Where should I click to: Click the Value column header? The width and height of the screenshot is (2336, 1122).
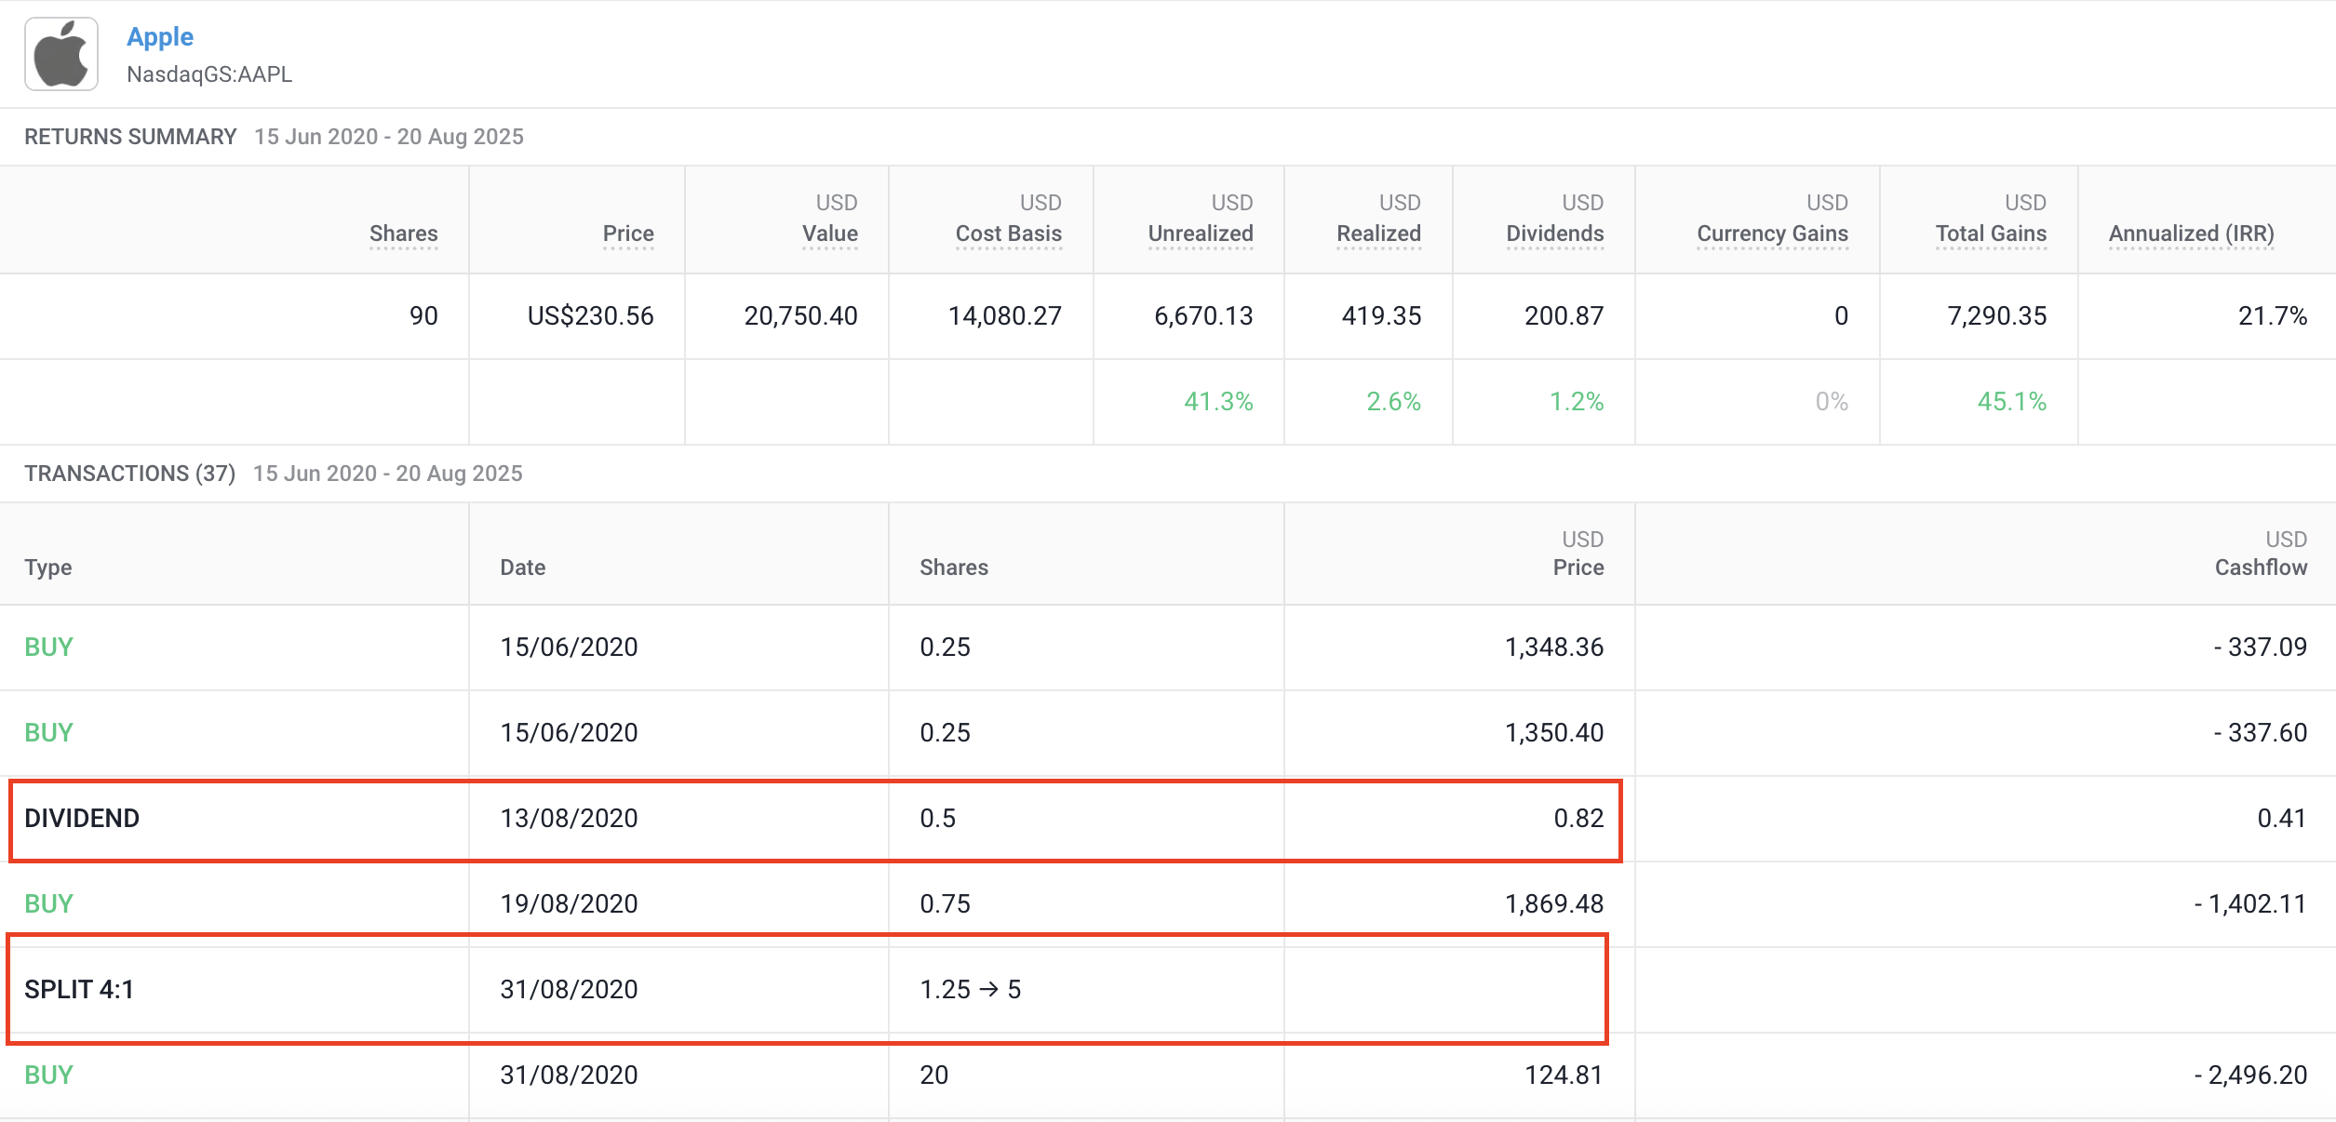tap(830, 234)
